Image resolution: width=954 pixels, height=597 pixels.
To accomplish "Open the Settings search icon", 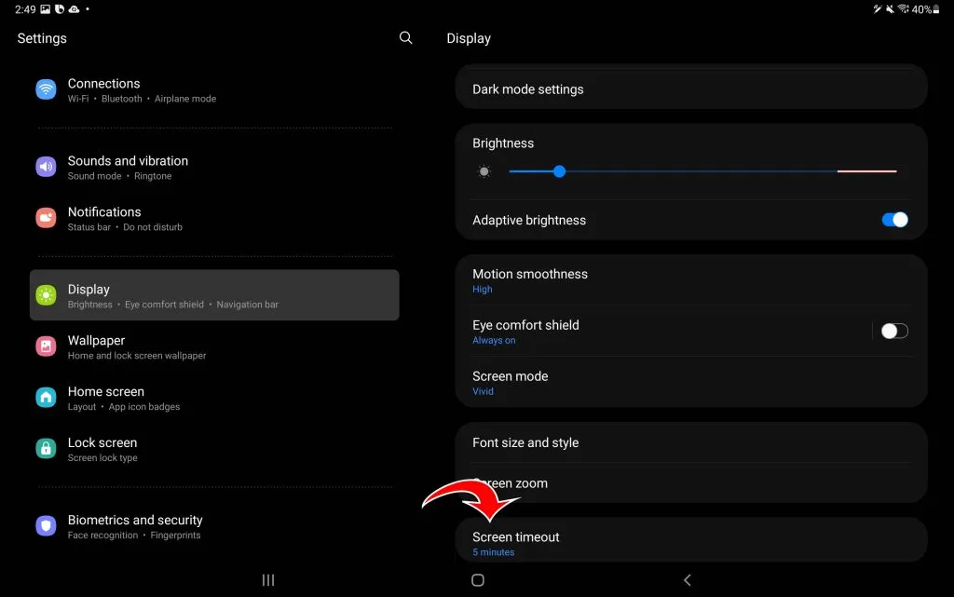I will point(406,38).
